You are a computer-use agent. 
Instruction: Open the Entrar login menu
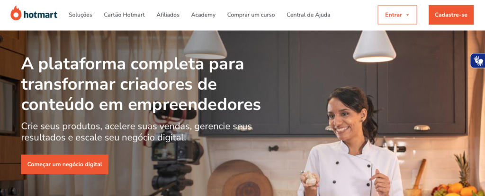[397, 15]
